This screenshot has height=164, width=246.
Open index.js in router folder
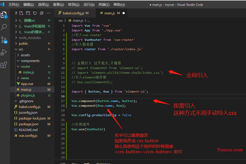coord(32,72)
